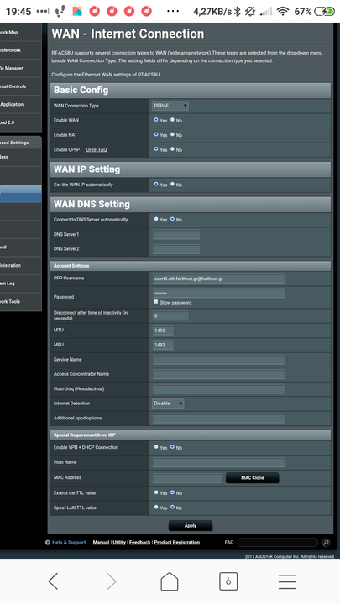Select Yes for Connect to DNS Server automatically
The width and height of the screenshot is (340, 604).
point(156,219)
